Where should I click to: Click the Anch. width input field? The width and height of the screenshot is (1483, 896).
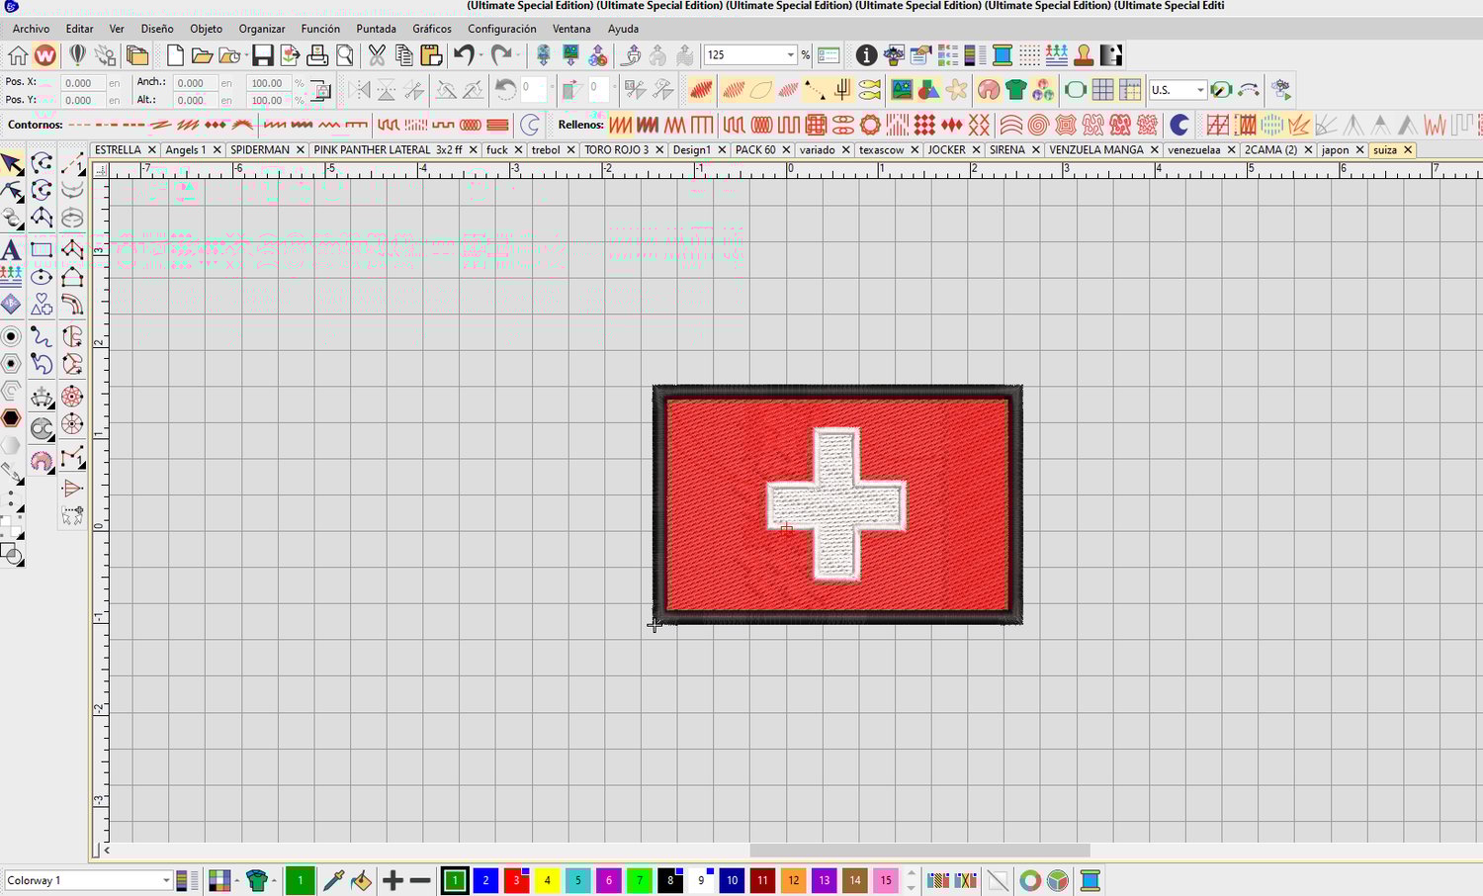coord(194,83)
